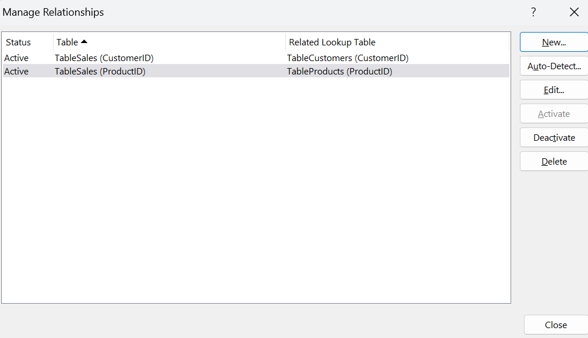Sort by Related Lookup Table header
588x338 pixels.
point(332,42)
